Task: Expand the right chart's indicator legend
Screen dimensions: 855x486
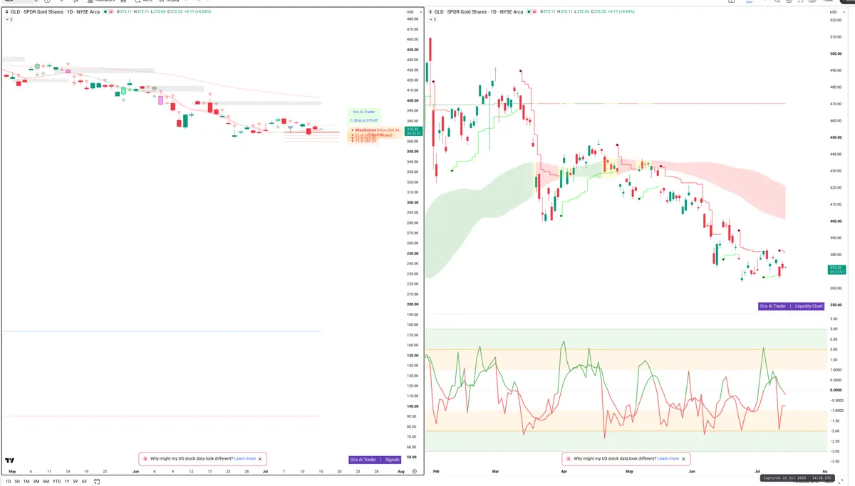Action: (x=432, y=19)
